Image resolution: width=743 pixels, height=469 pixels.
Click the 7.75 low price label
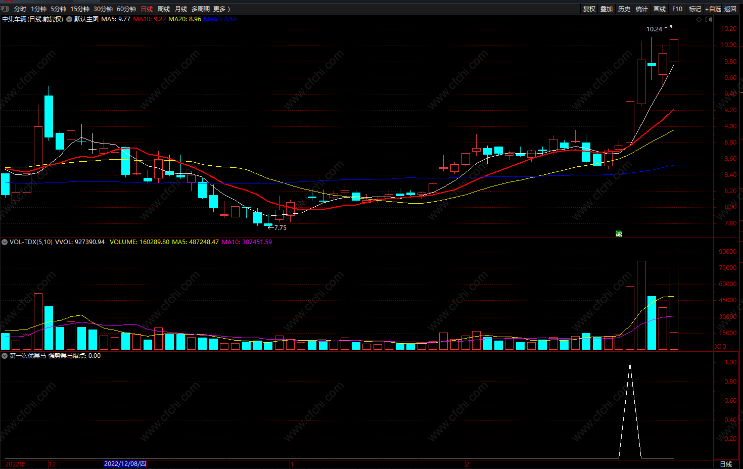281,228
